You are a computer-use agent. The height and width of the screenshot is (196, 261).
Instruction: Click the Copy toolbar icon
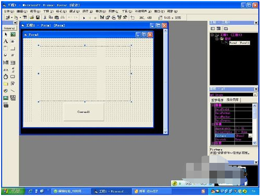51,17
